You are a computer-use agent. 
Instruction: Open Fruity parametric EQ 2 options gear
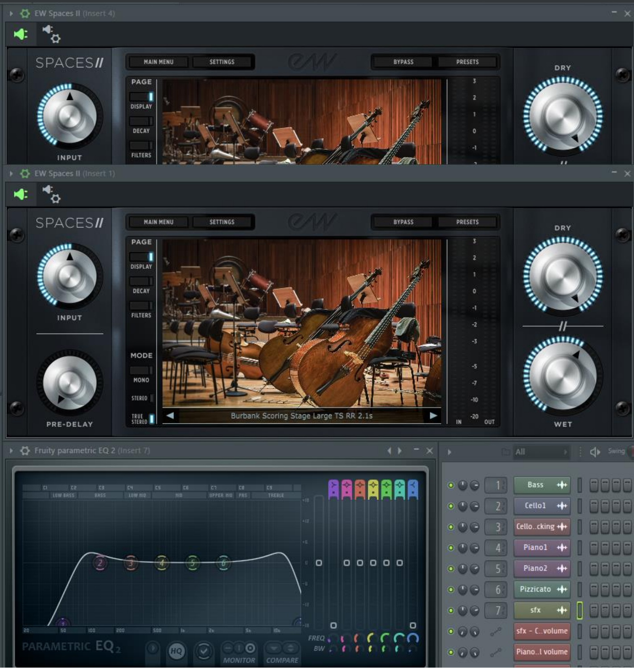25,450
